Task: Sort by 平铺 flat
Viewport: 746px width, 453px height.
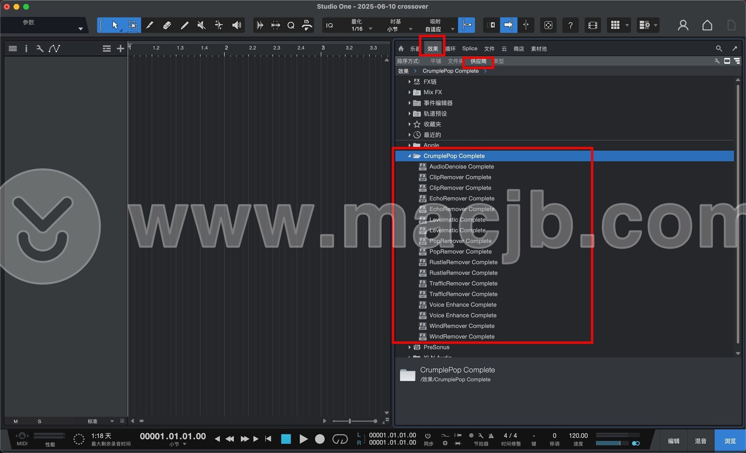Action: 436,61
